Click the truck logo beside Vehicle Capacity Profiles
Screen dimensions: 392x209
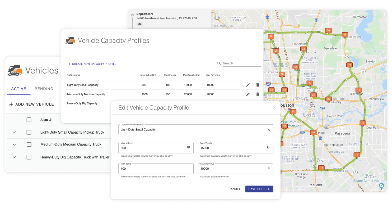[x=71, y=40]
